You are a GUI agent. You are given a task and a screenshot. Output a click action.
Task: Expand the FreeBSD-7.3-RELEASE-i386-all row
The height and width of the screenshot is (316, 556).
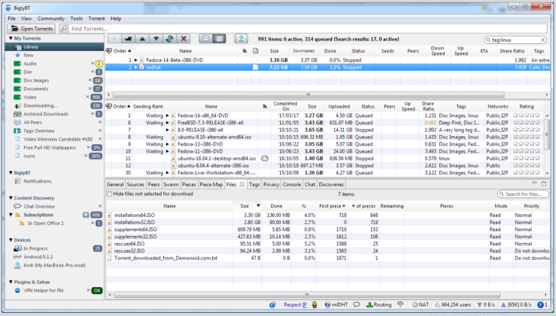[x=167, y=123]
